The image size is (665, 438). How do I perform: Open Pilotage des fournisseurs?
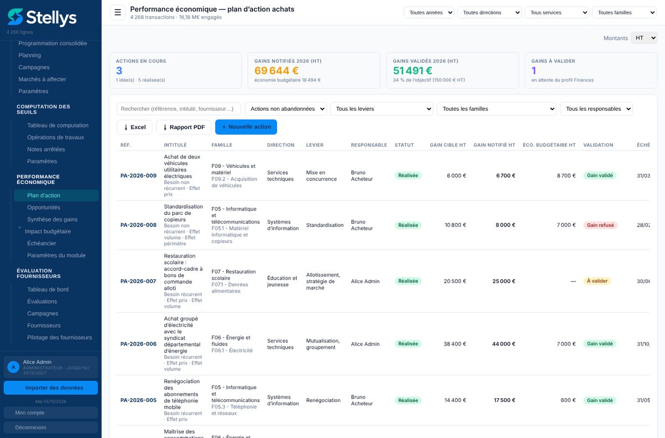(x=59, y=338)
